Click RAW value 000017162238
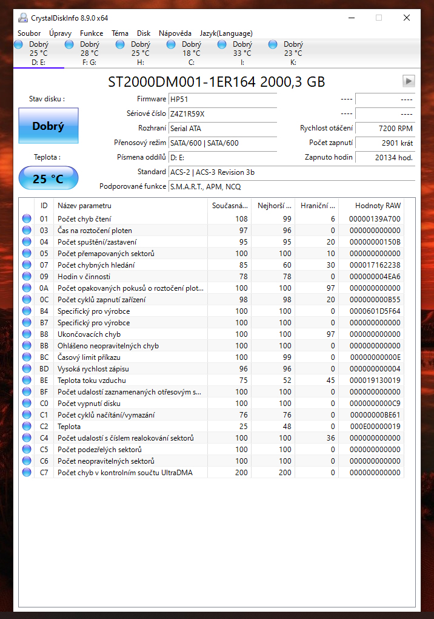 (x=375, y=265)
